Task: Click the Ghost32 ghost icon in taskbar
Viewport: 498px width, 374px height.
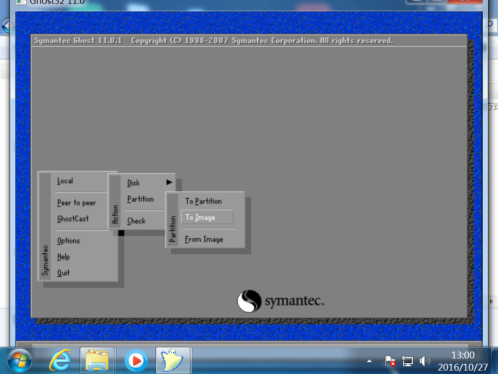Action: point(173,360)
